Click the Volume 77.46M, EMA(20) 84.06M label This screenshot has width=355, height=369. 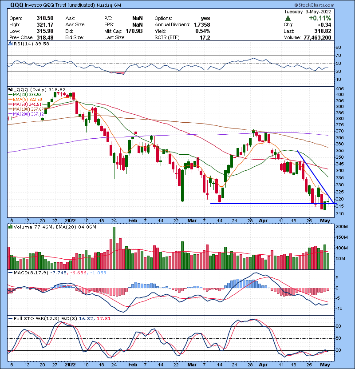tap(55, 227)
